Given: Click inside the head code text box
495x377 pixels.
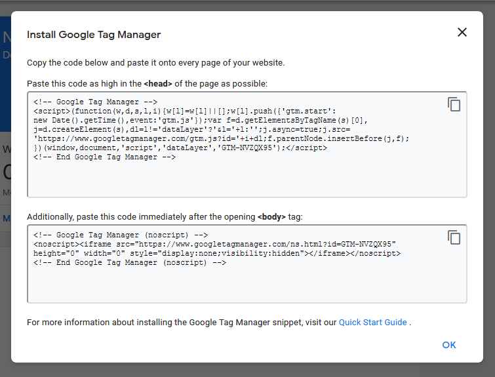Looking at the screenshot, I should click(x=247, y=145).
